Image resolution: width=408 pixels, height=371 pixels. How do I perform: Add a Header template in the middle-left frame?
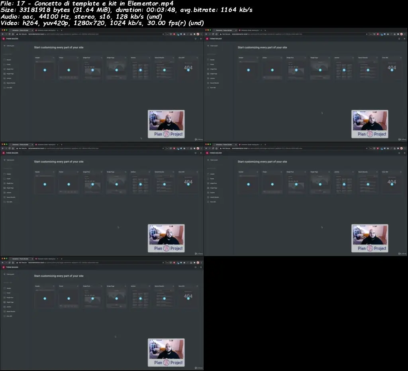tap(45, 184)
